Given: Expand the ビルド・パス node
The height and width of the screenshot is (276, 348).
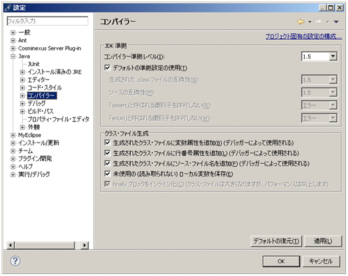Looking at the screenshot, I should (22, 111).
